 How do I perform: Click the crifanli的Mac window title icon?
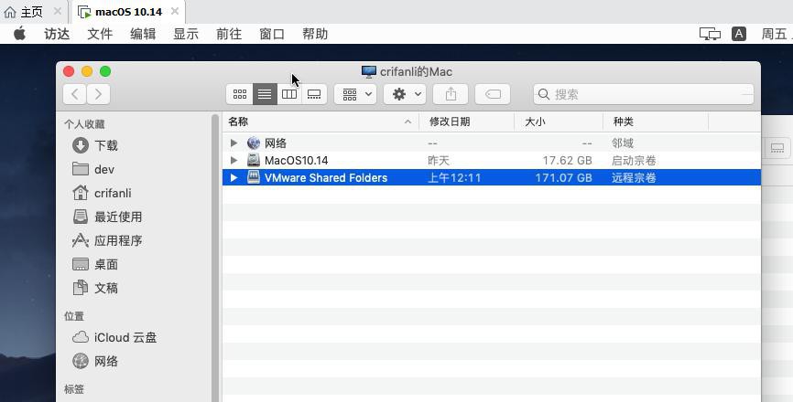[x=369, y=71]
